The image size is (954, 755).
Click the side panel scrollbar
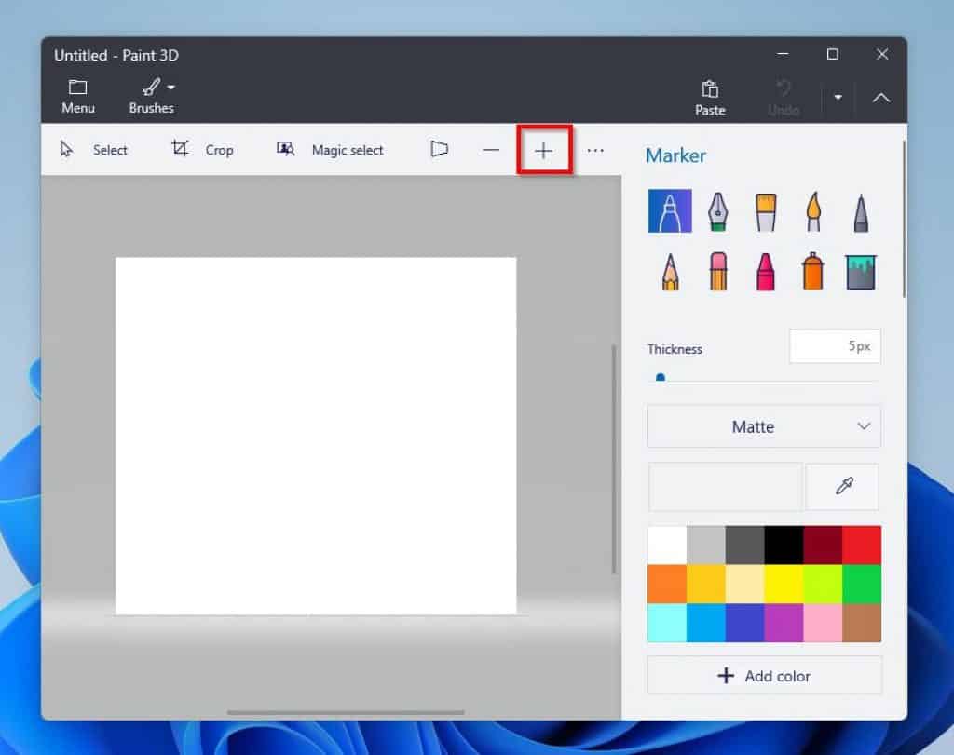(904, 219)
